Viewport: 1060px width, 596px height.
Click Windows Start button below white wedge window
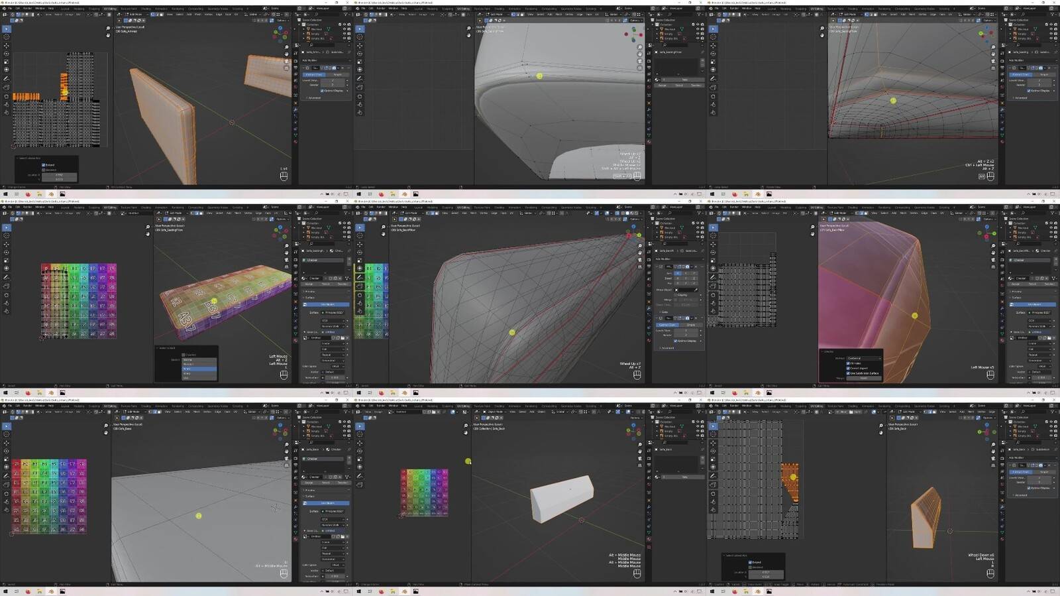[x=358, y=591]
